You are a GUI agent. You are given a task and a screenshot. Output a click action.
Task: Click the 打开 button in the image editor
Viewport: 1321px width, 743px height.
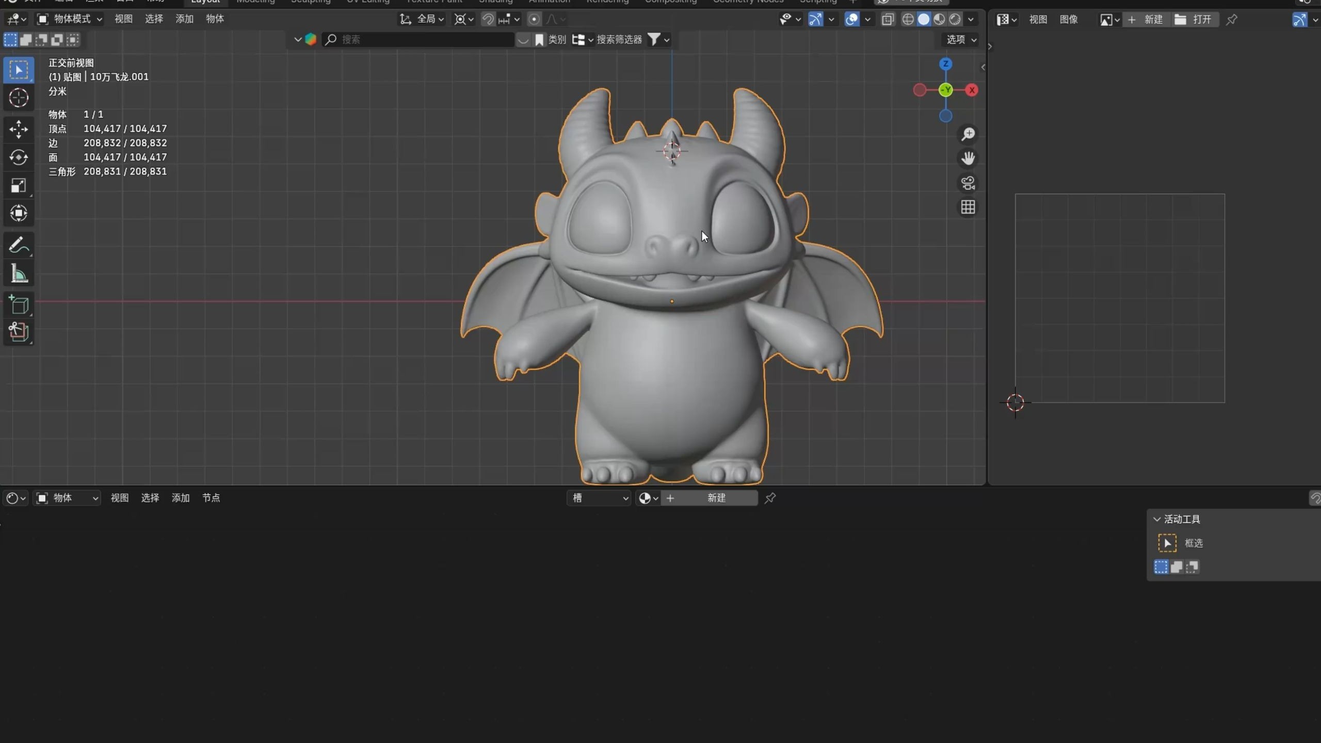pyautogui.click(x=1195, y=20)
